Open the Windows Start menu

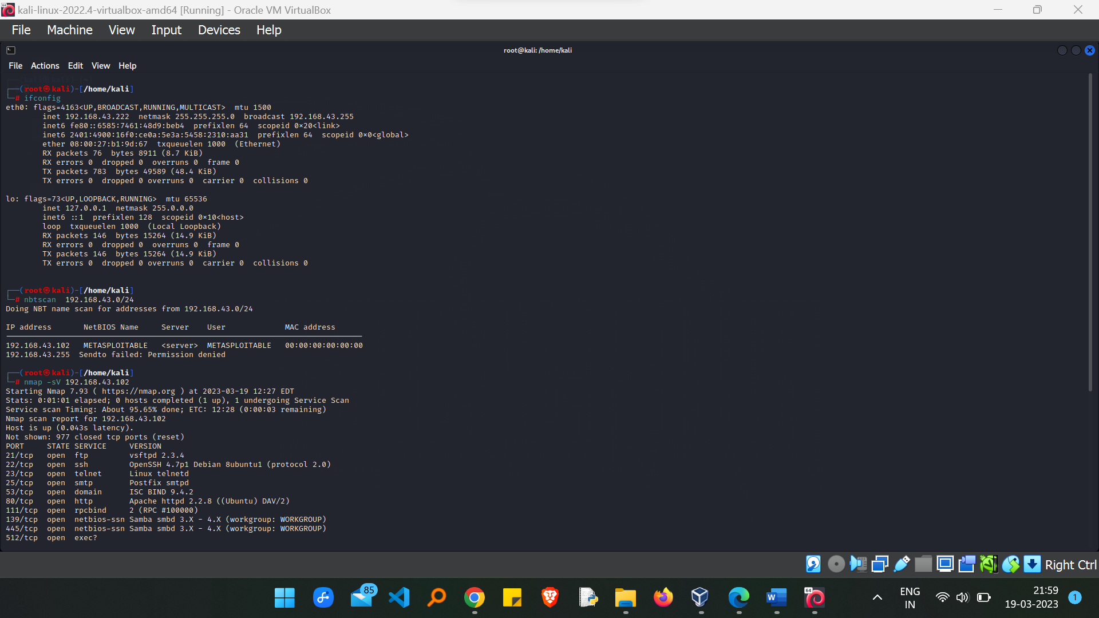[x=284, y=597]
